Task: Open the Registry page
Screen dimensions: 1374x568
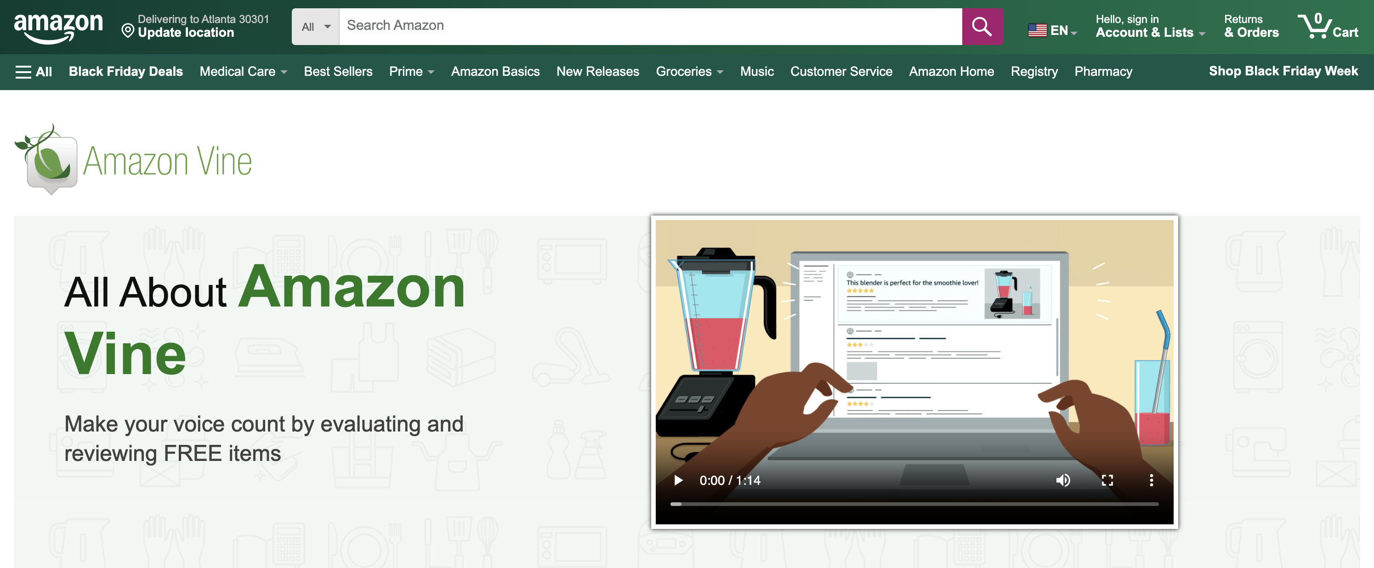Action: click(1033, 72)
